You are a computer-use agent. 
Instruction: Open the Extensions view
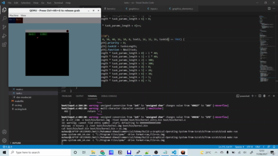coord(4,44)
